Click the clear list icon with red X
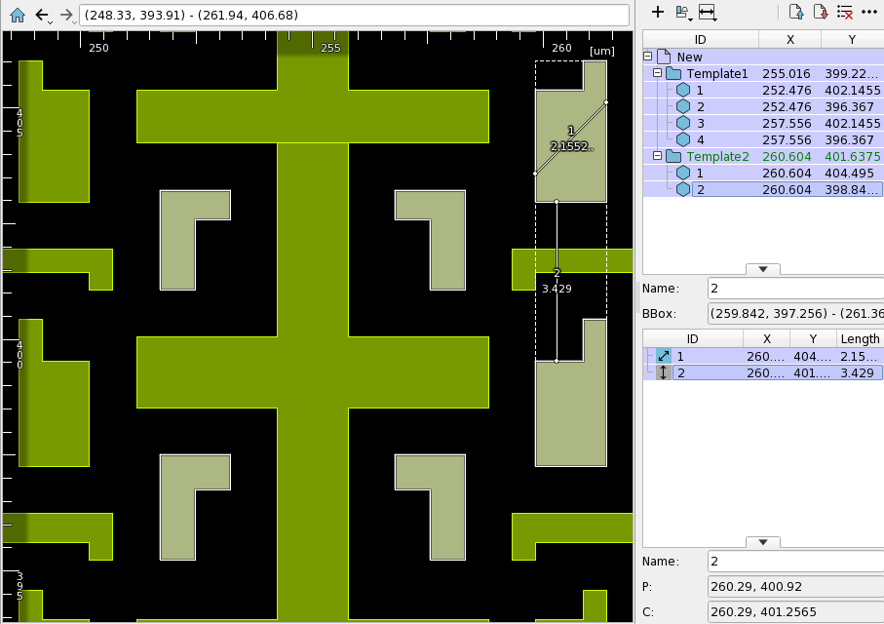Viewport: 884px width, 624px height. pos(845,12)
